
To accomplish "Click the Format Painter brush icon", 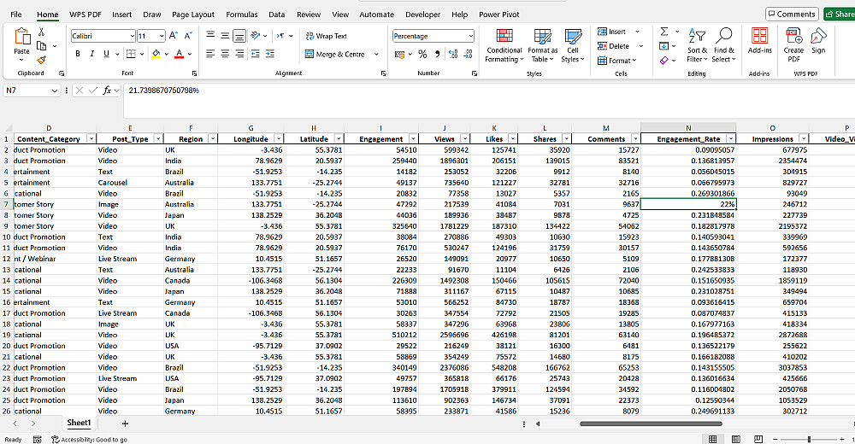I will 41,61.
